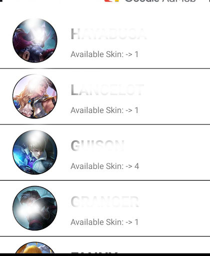
Task: Select the faded GRANGER hero name
Action: point(104,201)
